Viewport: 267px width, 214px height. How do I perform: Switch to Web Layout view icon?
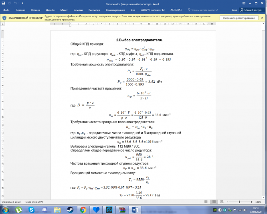(222, 202)
